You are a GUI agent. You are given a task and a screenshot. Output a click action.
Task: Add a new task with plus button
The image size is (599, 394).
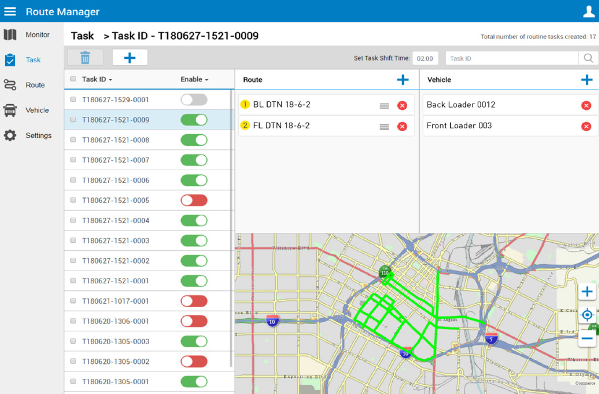(x=130, y=58)
